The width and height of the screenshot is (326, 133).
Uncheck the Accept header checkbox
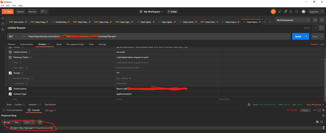[x=10, y=73]
